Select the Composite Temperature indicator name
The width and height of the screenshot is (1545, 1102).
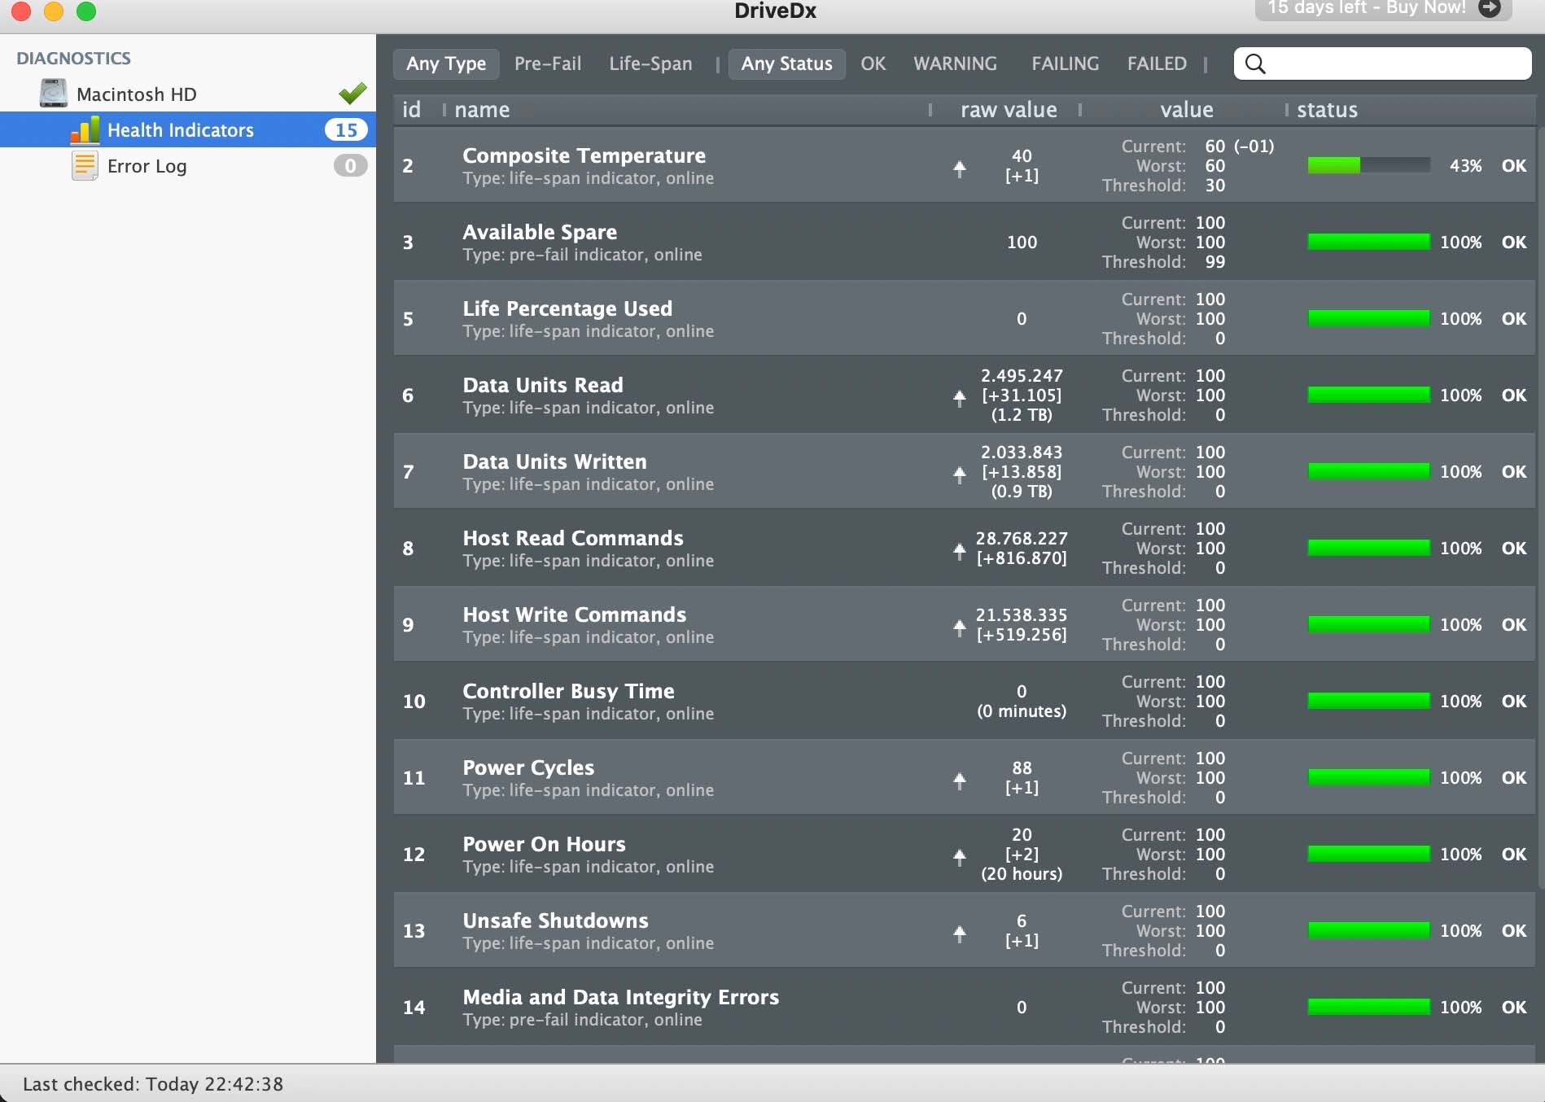click(x=584, y=155)
